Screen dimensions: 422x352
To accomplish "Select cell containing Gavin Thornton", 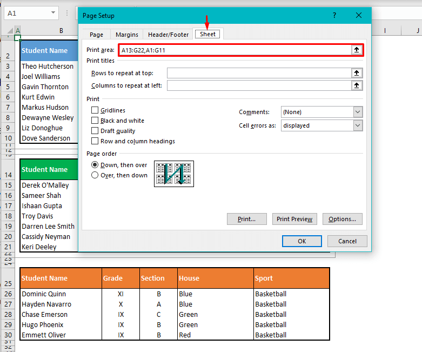I will (x=49, y=87).
